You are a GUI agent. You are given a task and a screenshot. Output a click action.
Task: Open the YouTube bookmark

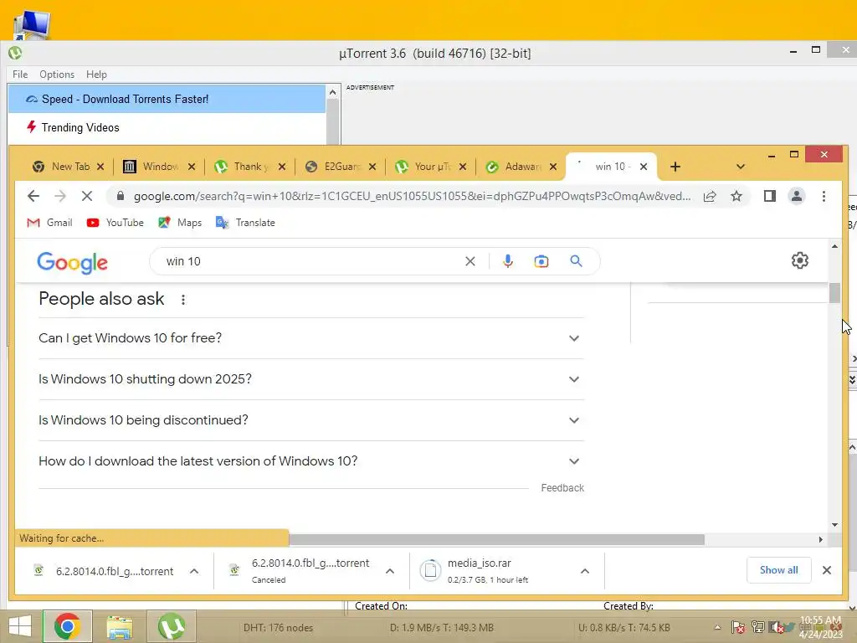pos(115,223)
